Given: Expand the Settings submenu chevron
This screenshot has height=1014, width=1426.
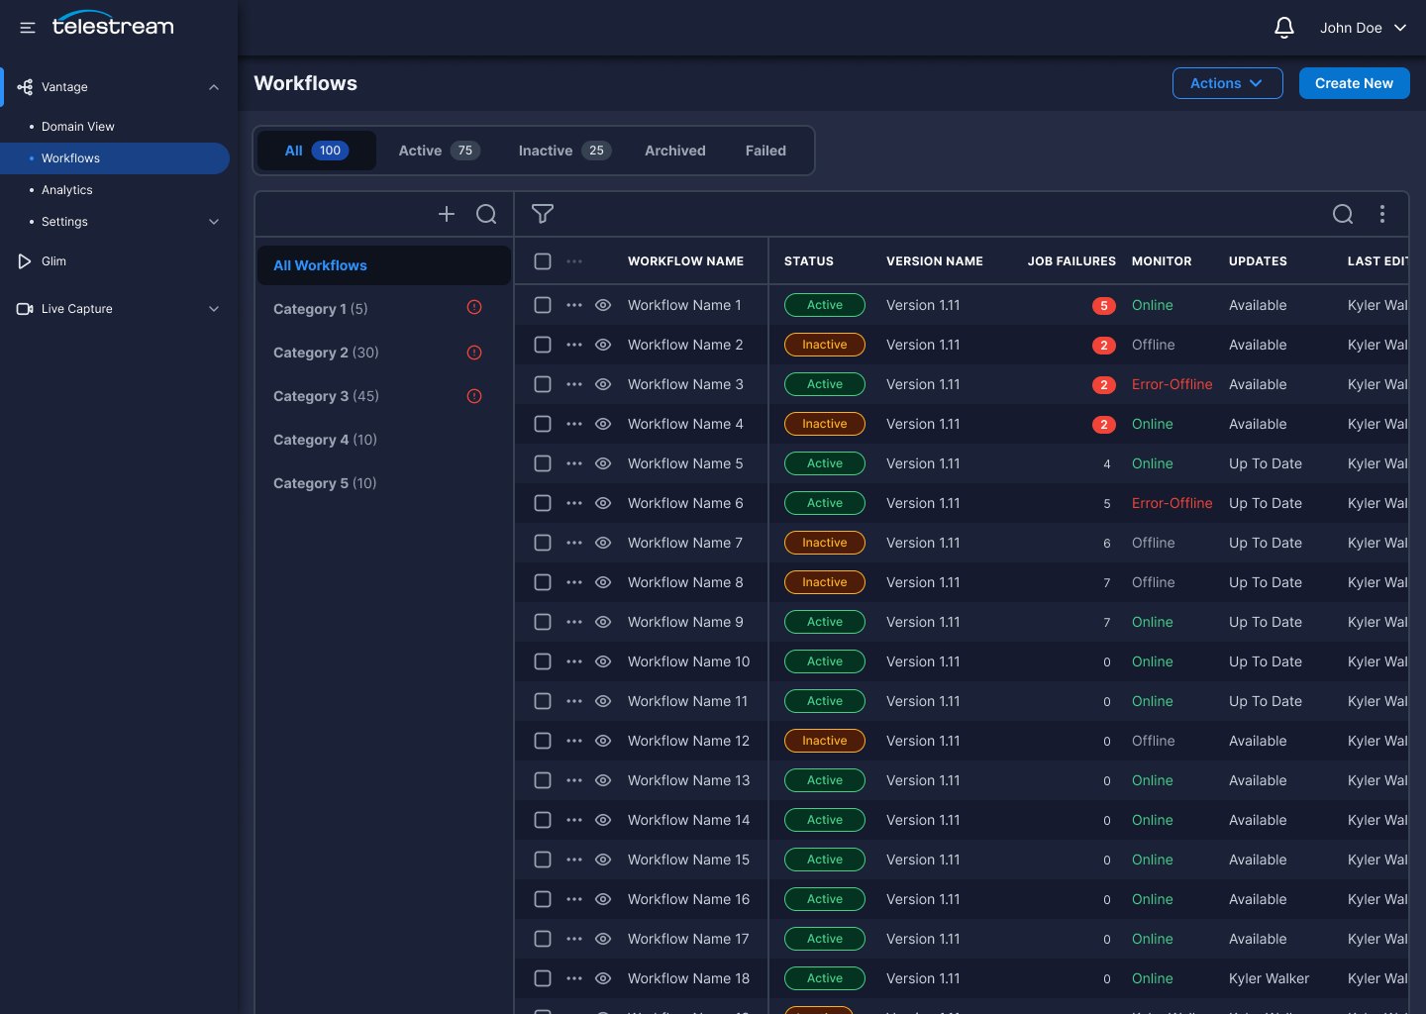Looking at the screenshot, I should point(214,222).
